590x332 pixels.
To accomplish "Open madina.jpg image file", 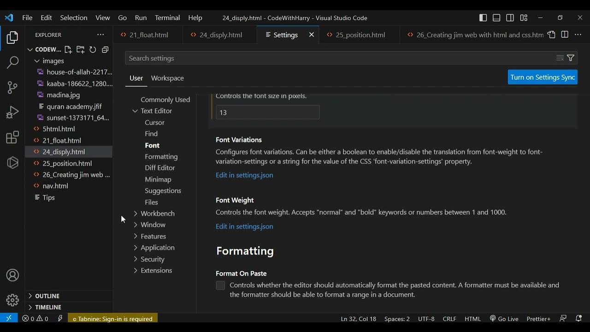I will 69,95.
